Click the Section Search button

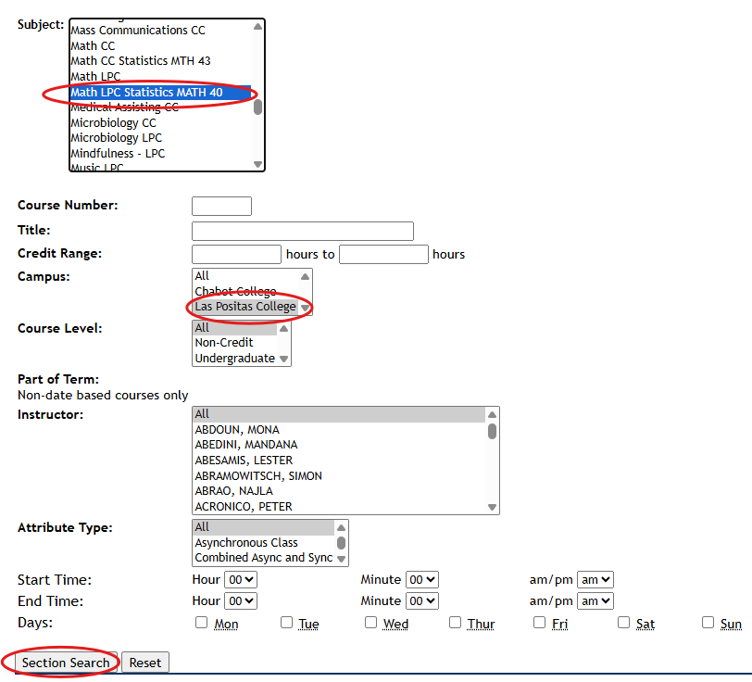65,663
